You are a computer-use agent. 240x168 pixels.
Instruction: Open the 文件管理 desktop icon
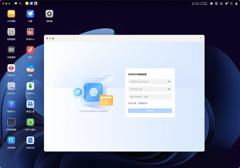pos(11,14)
